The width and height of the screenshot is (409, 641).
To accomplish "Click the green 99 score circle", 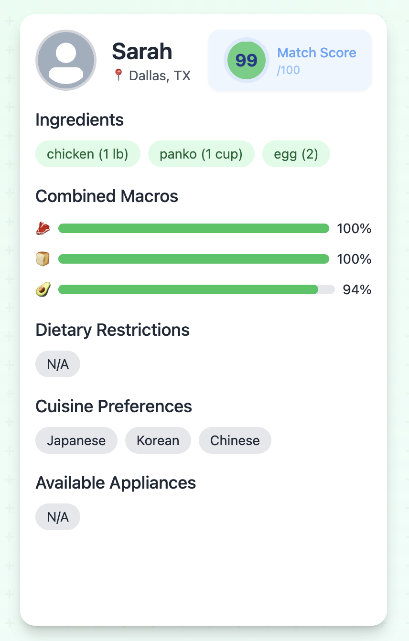I will [247, 60].
